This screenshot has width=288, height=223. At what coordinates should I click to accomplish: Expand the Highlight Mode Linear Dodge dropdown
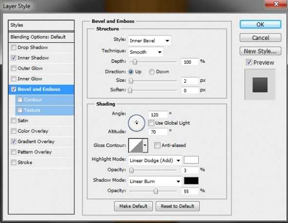click(155, 160)
